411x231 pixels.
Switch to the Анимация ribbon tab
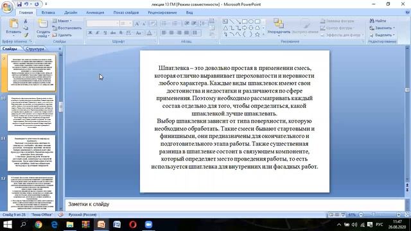[95, 13]
